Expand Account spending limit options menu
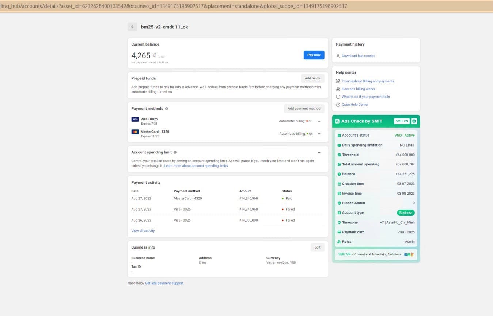This screenshot has width=493, height=316. pyautogui.click(x=319, y=152)
